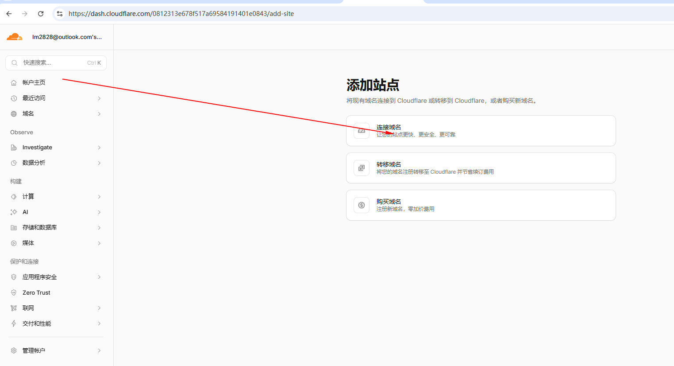Viewport: 674px width, 366px height.
Task: Click the Zero Trust shield icon
Action: (14, 293)
